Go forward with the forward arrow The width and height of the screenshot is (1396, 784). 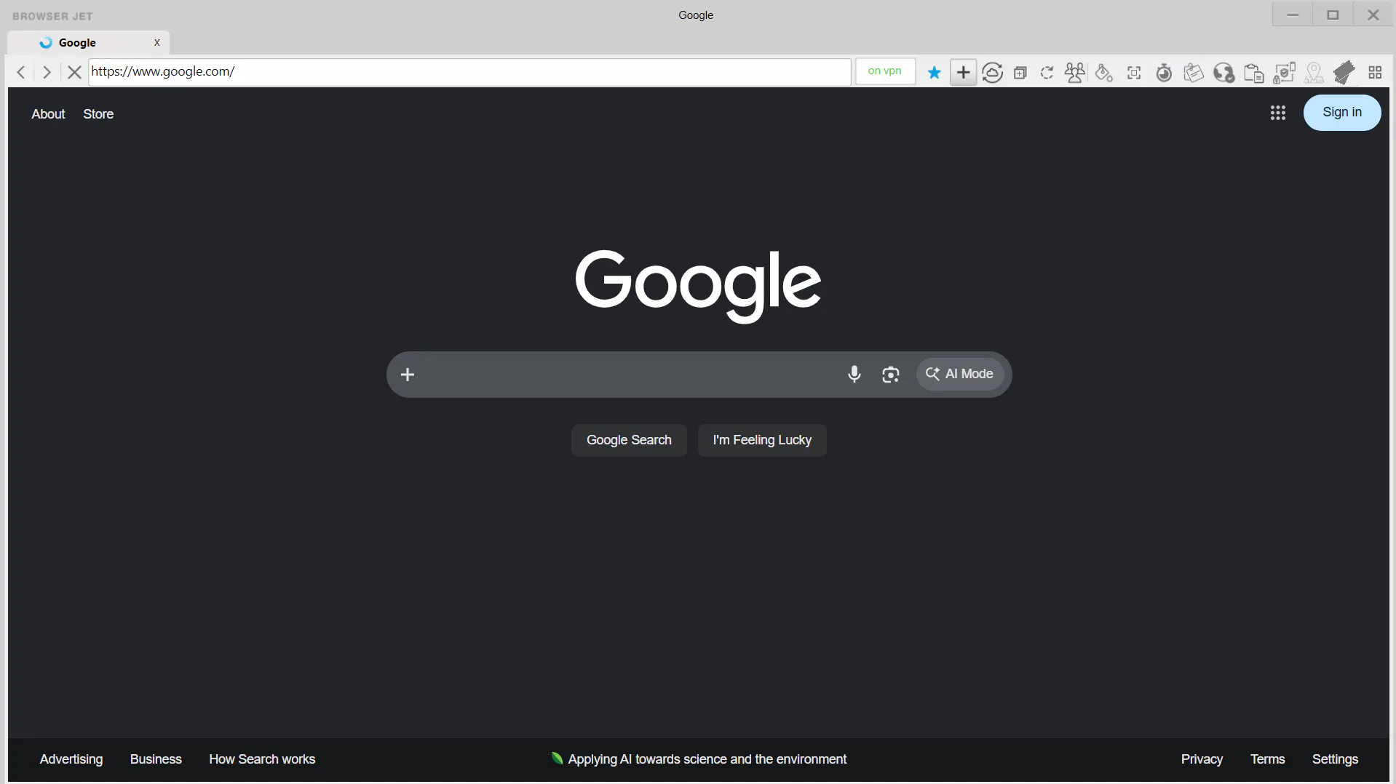tap(47, 72)
